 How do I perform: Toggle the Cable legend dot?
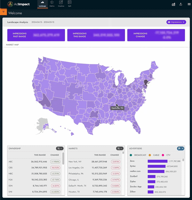[150, 155]
